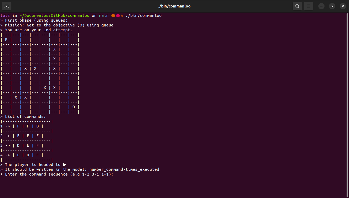This screenshot has width=349, height=198.
Task: Click "The player is headed to" text
Action: point(33,165)
